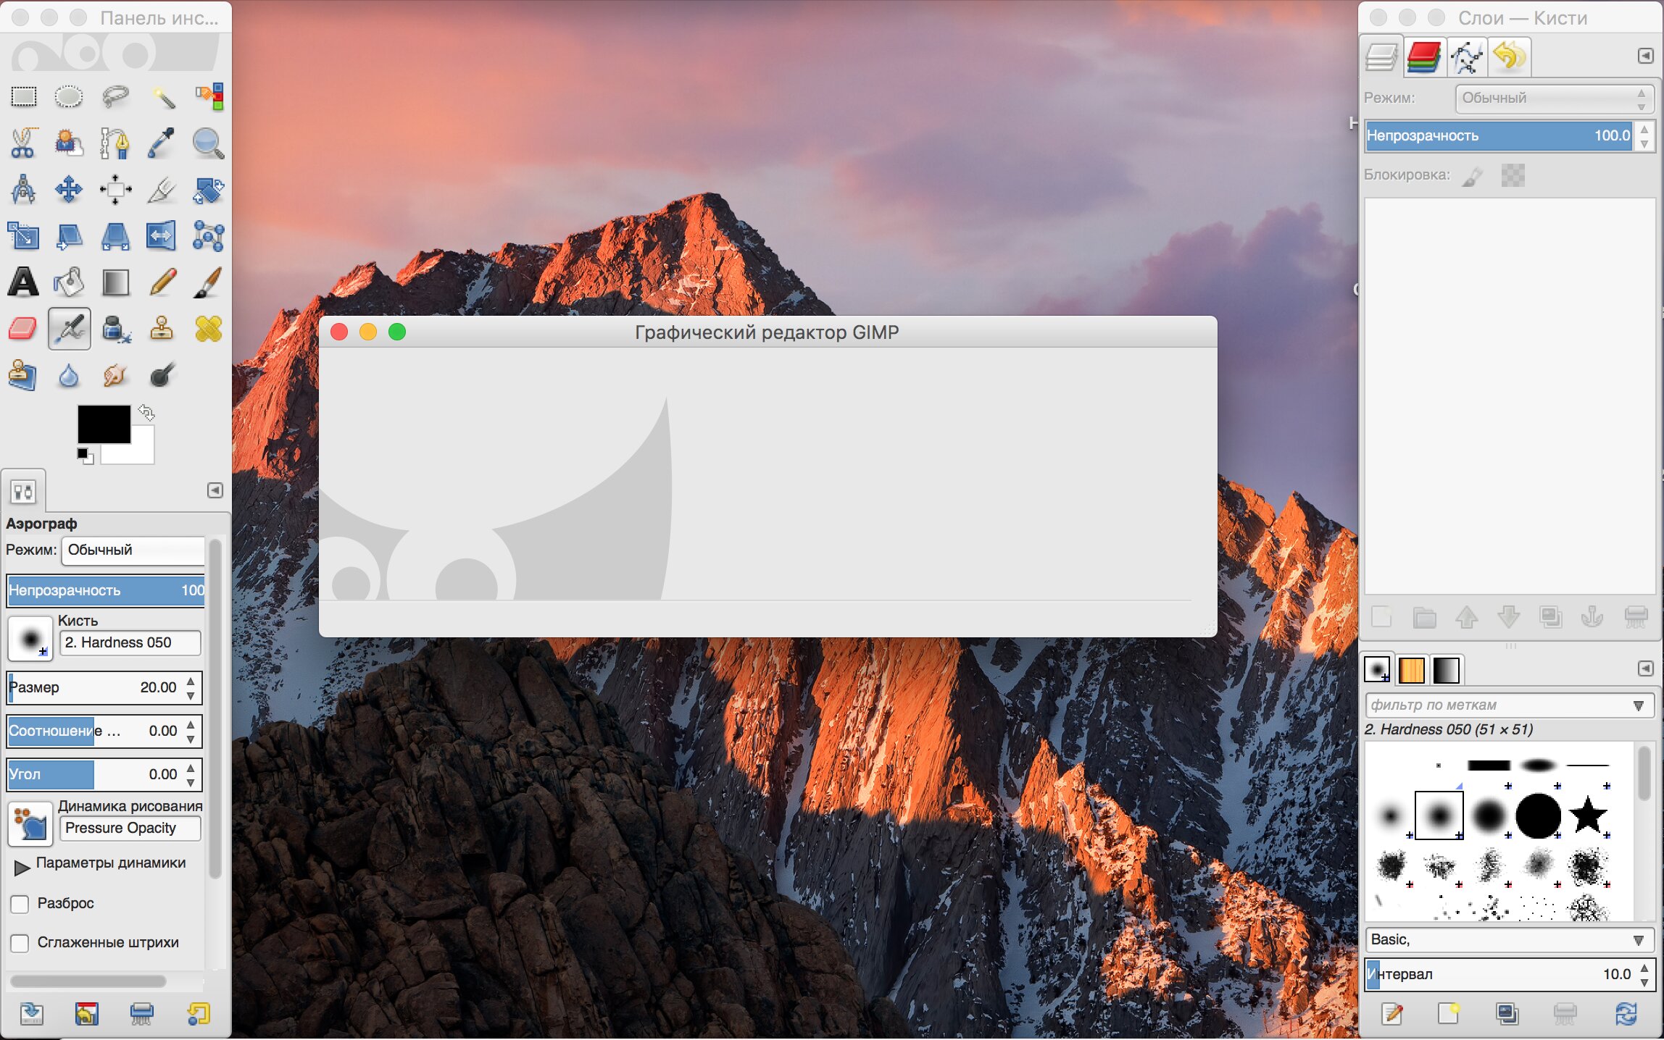Click the Pressure Opacity dynamics field
The width and height of the screenshot is (1664, 1040).
pos(130,829)
